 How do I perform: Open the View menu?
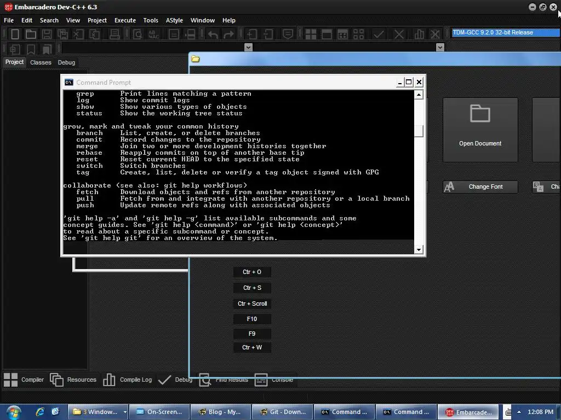pyautogui.click(x=73, y=20)
